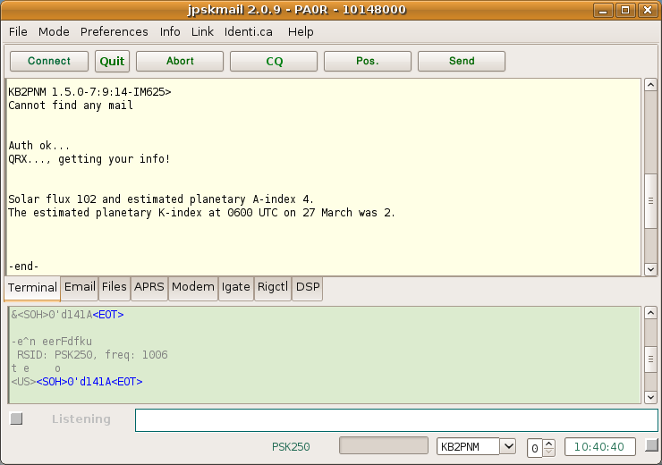Open the Preferences menu
The height and width of the screenshot is (465, 662).
(115, 31)
